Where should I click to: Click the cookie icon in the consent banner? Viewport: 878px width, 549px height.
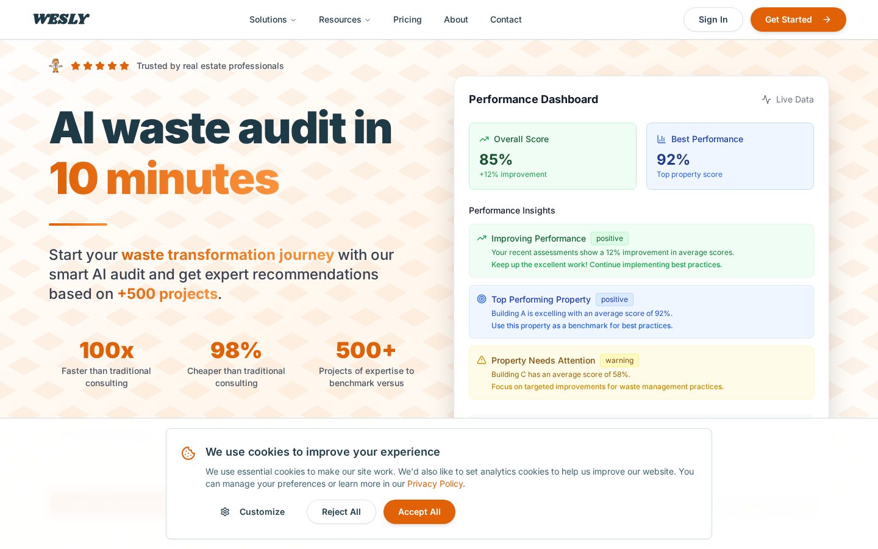click(188, 453)
